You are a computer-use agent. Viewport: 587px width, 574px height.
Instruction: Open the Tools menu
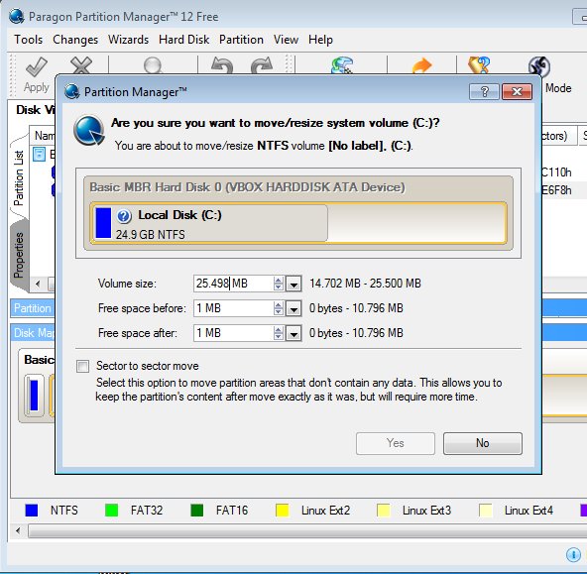(29, 40)
